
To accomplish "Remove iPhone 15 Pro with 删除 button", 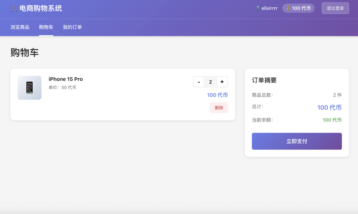I will pyautogui.click(x=219, y=108).
